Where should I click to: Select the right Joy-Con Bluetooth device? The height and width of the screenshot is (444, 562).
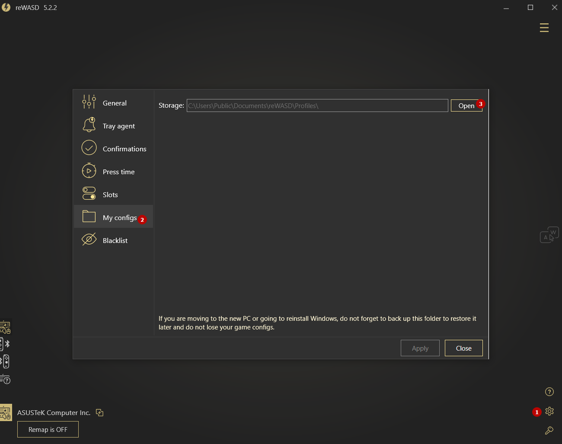pyautogui.click(x=5, y=361)
